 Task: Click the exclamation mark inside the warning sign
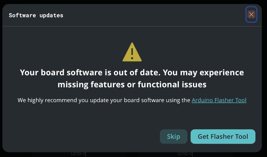tap(132, 54)
